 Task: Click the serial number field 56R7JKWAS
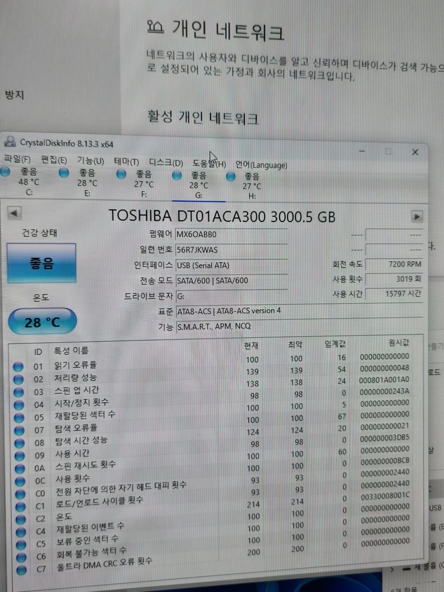coord(231,250)
